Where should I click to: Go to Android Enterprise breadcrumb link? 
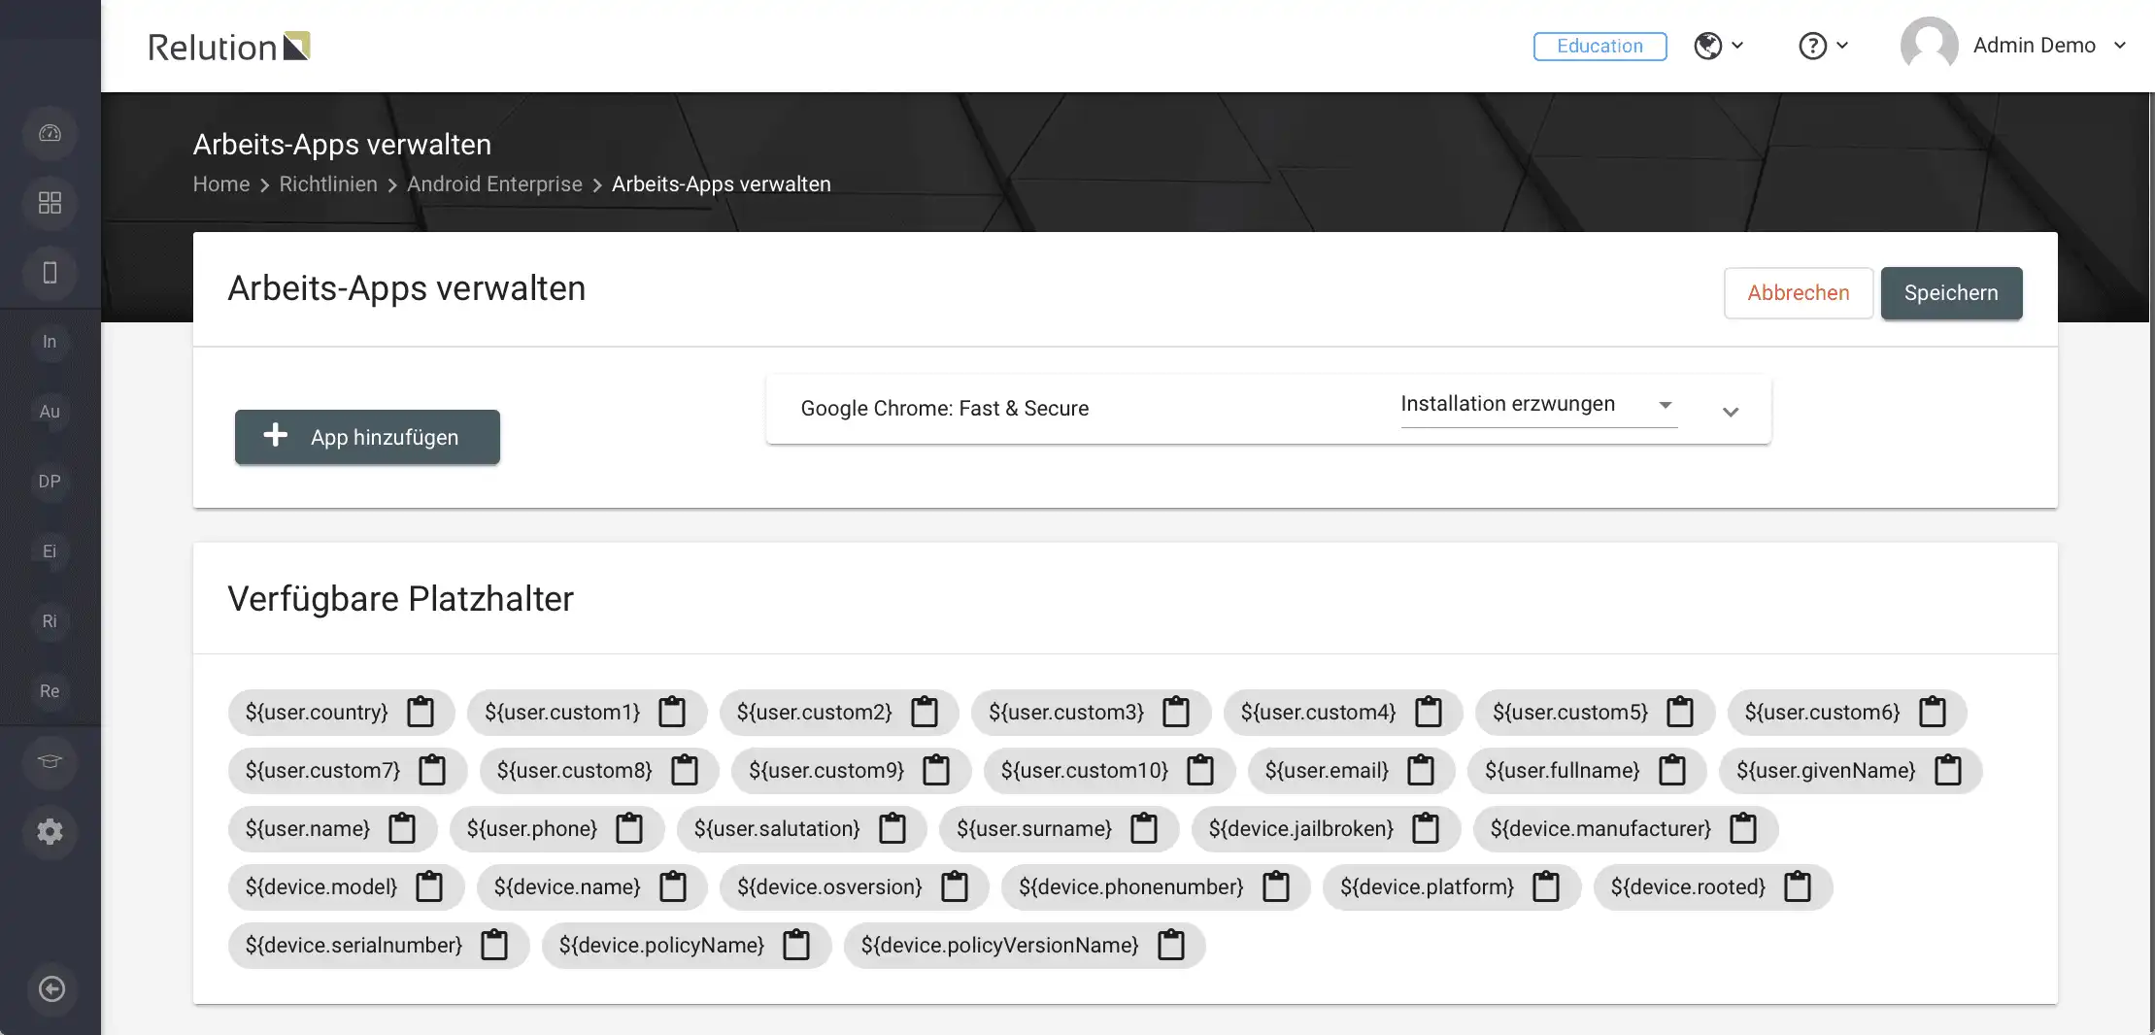pos(494,184)
